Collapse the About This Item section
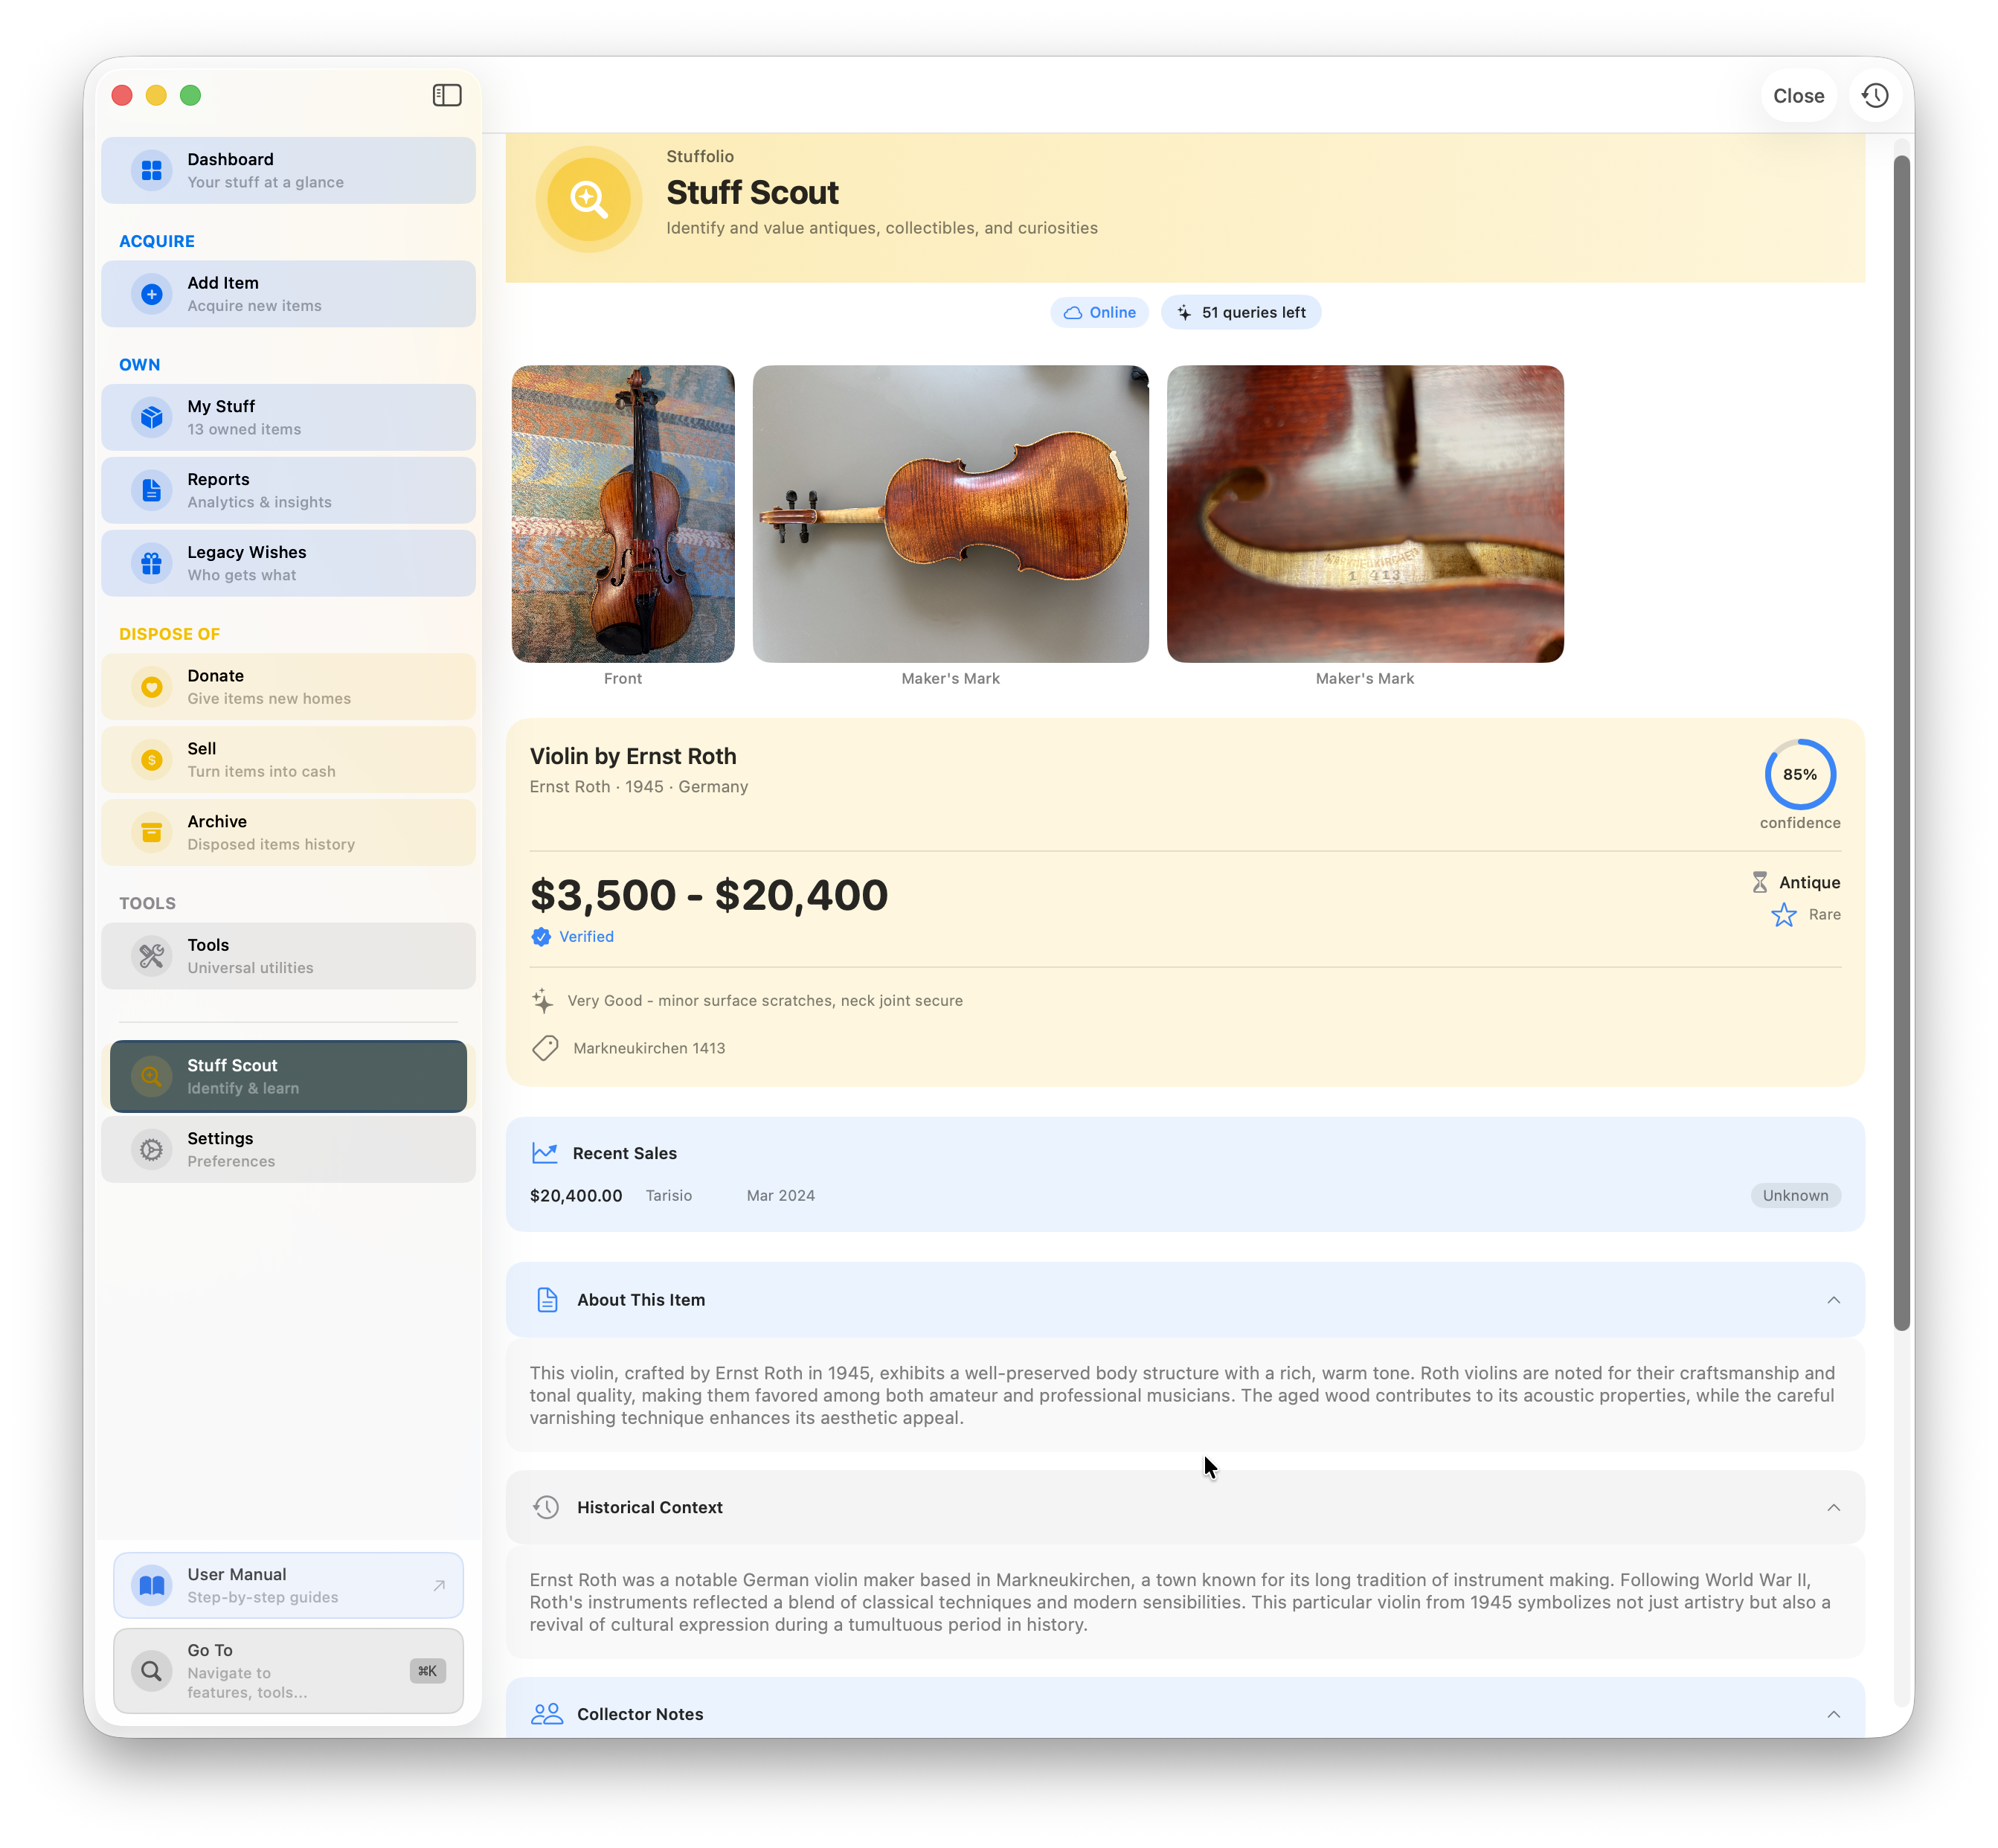This screenshot has height=1848, width=1998. point(1833,1300)
